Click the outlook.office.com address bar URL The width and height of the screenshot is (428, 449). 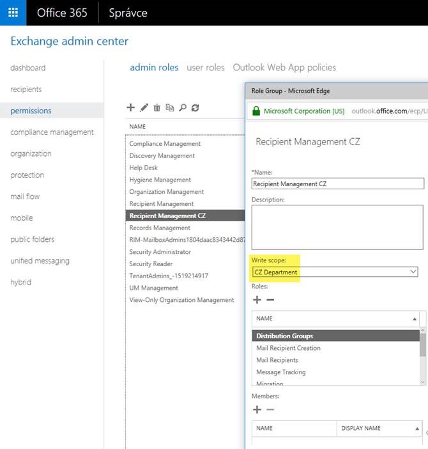390,111
